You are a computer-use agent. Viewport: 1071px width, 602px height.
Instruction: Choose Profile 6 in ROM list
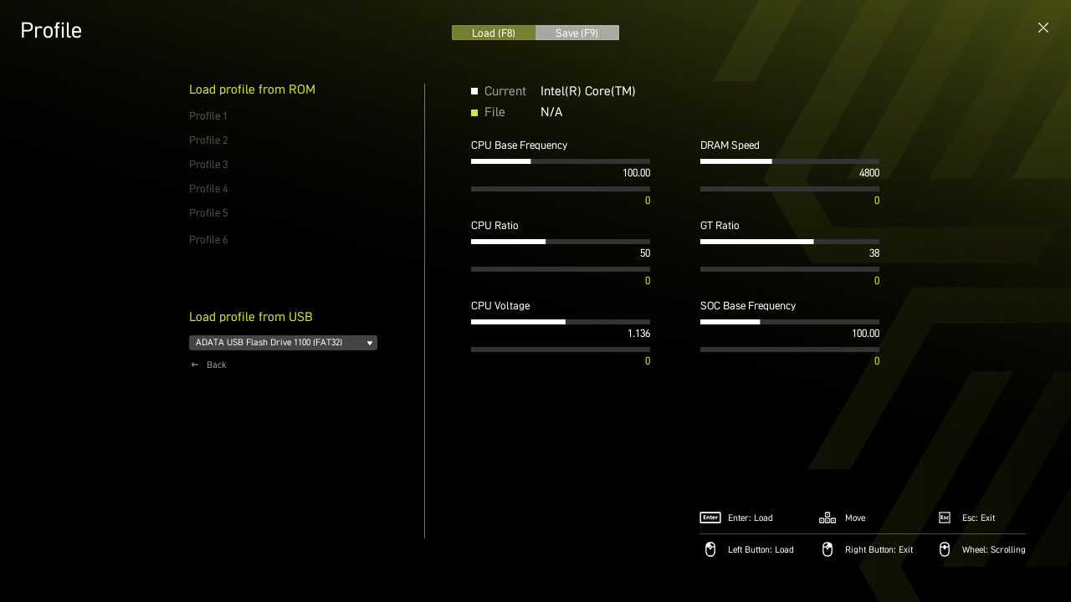pyautogui.click(x=208, y=240)
